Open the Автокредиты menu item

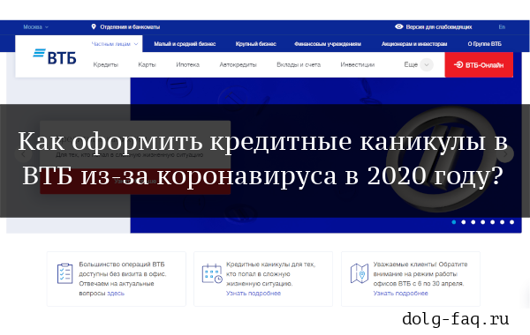coord(238,64)
